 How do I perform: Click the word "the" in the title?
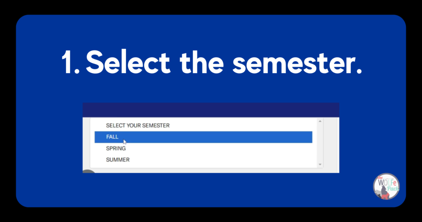tap(202, 62)
